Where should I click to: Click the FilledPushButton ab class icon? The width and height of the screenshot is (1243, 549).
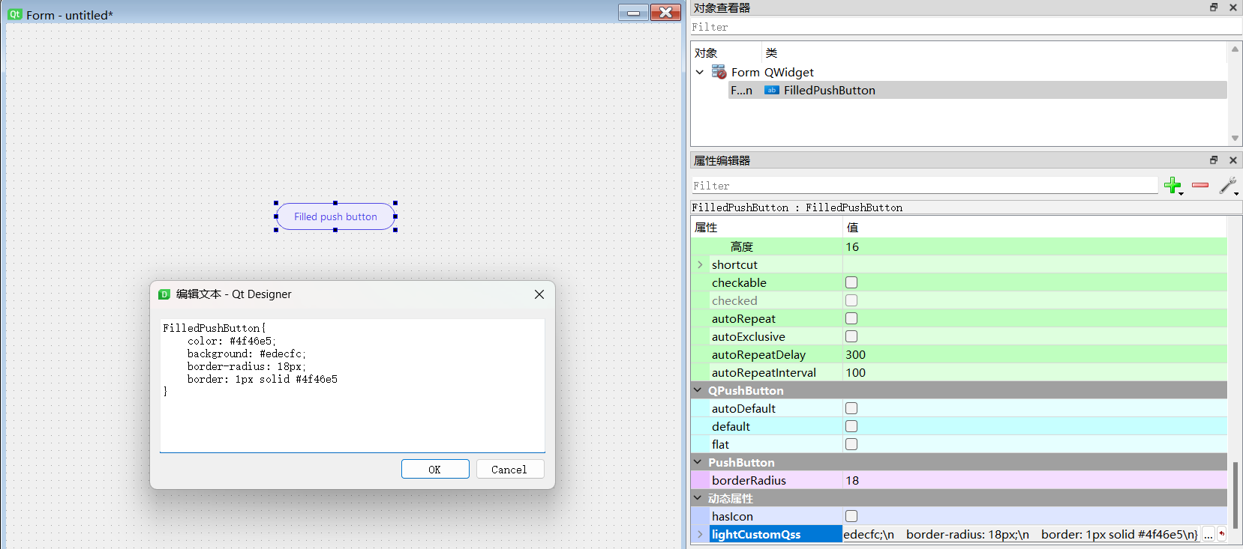[771, 91]
